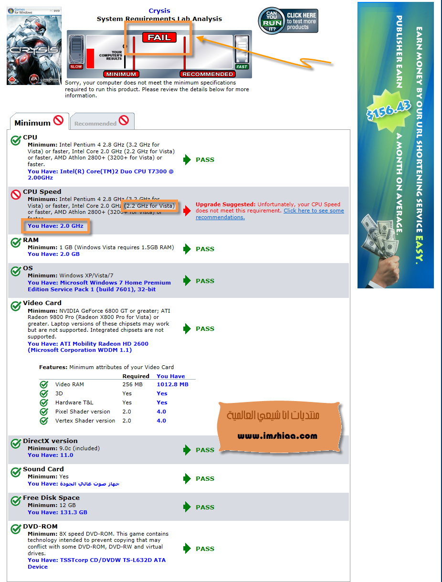Click the red results bar on the meter
This screenshot has height=582, width=442.
coord(90,57)
